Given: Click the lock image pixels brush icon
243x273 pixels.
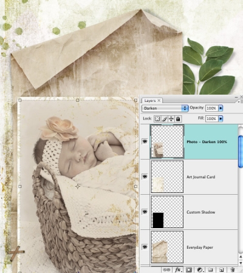Looking at the screenshot, I should point(164,119).
